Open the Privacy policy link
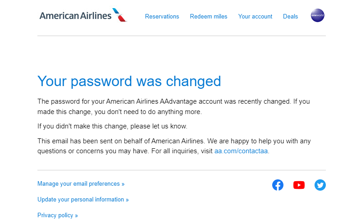Screen dimensions: 338x224 click(57, 215)
